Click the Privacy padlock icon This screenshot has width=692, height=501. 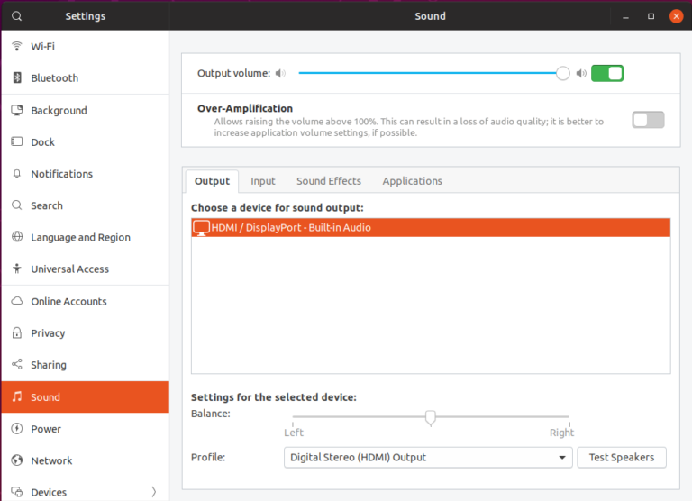point(17,332)
